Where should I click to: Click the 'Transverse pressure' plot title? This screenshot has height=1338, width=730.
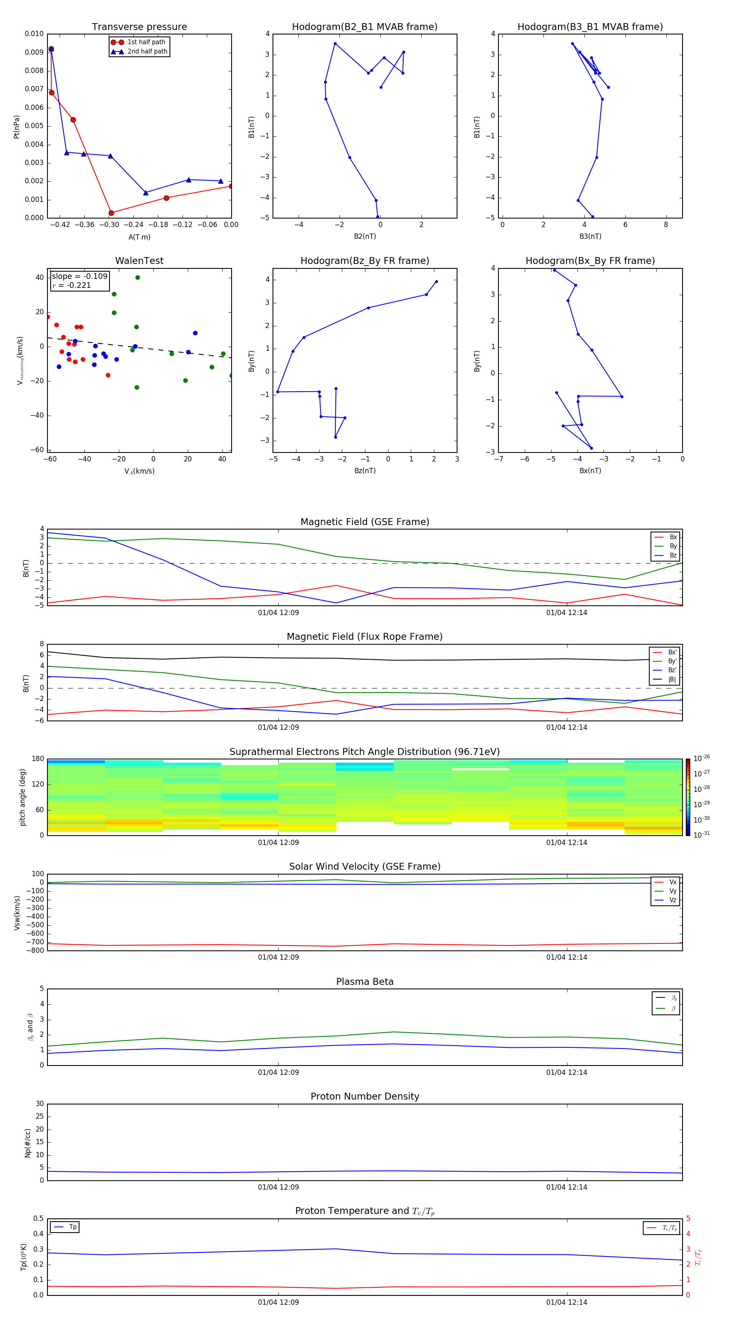pos(139,27)
